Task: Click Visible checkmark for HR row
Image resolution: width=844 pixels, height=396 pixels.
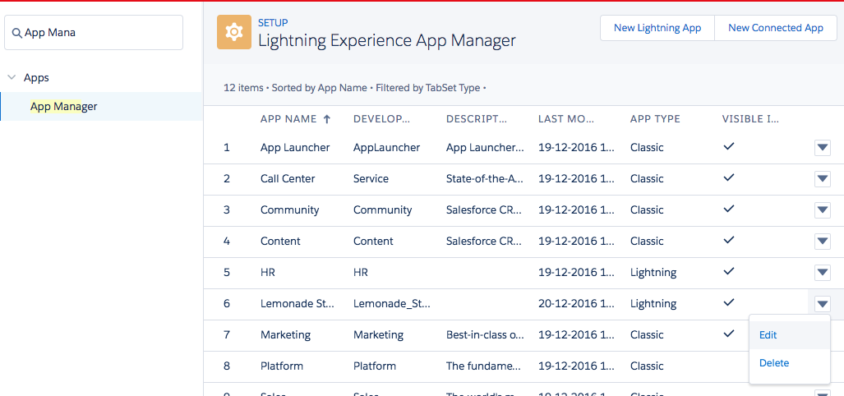Action: 728,271
